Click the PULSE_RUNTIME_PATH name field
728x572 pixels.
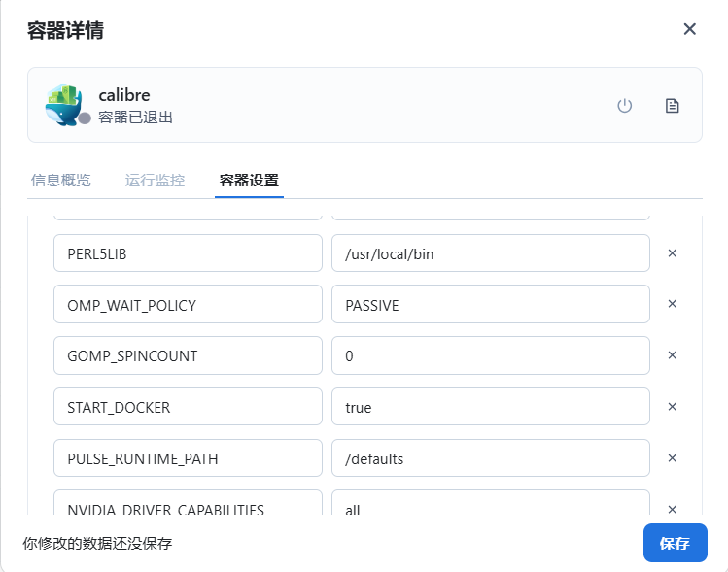188,458
